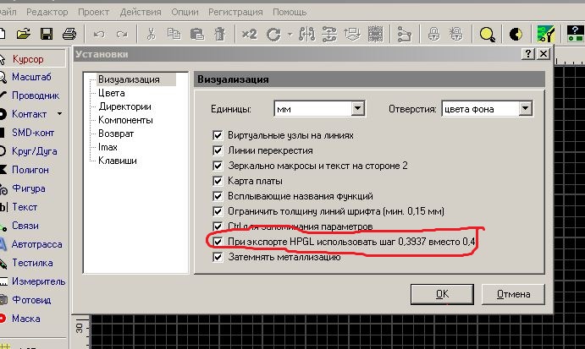This screenshot has height=349, width=585.
Task: Select the Автотрасса tool
Action: coord(36,244)
